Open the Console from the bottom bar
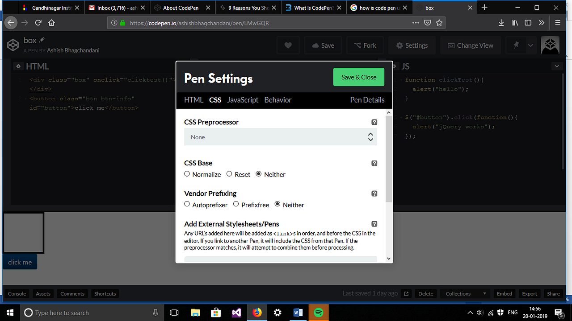Image resolution: width=572 pixels, height=321 pixels. pos(17,293)
